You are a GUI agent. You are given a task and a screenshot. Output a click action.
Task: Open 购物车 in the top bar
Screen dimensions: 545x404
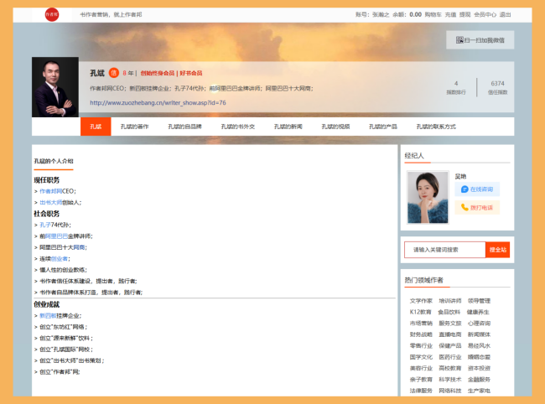tap(433, 14)
